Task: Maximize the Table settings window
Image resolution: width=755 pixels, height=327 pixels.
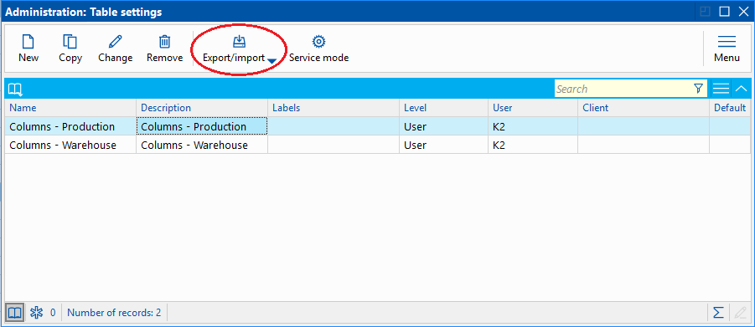Action: (x=725, y=12)
